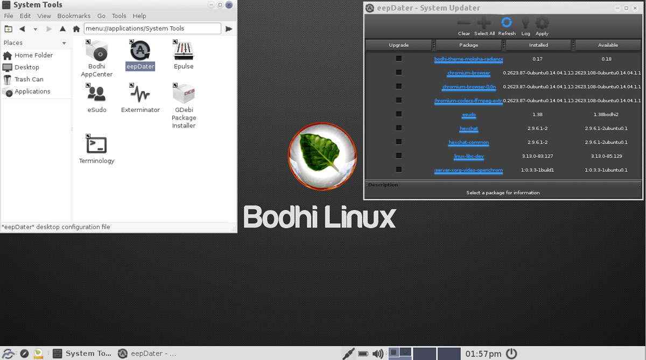This screenshot has width=646, height=360.
Task: Click the esudo package link
Action: click(469, 115)
